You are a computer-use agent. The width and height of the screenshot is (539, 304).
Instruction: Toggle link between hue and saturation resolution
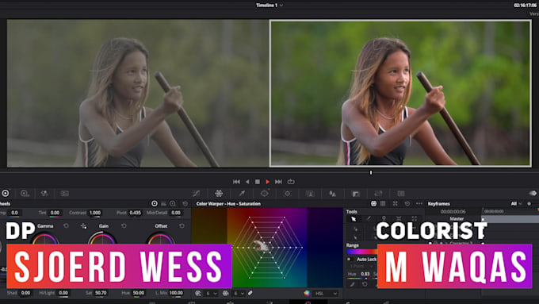point(250,294)
